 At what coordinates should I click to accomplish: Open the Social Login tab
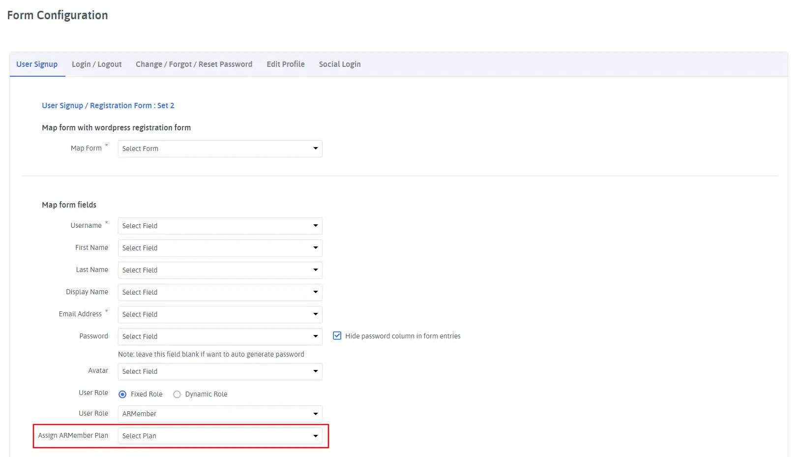pyautogui.click(x=340, y=64)
